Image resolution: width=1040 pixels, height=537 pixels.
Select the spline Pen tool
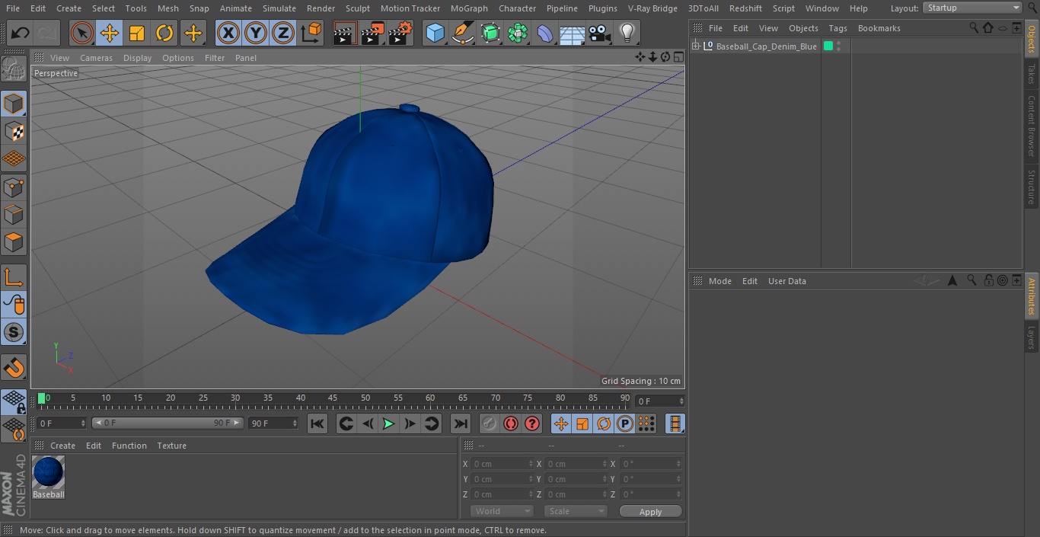coord(462,34)
